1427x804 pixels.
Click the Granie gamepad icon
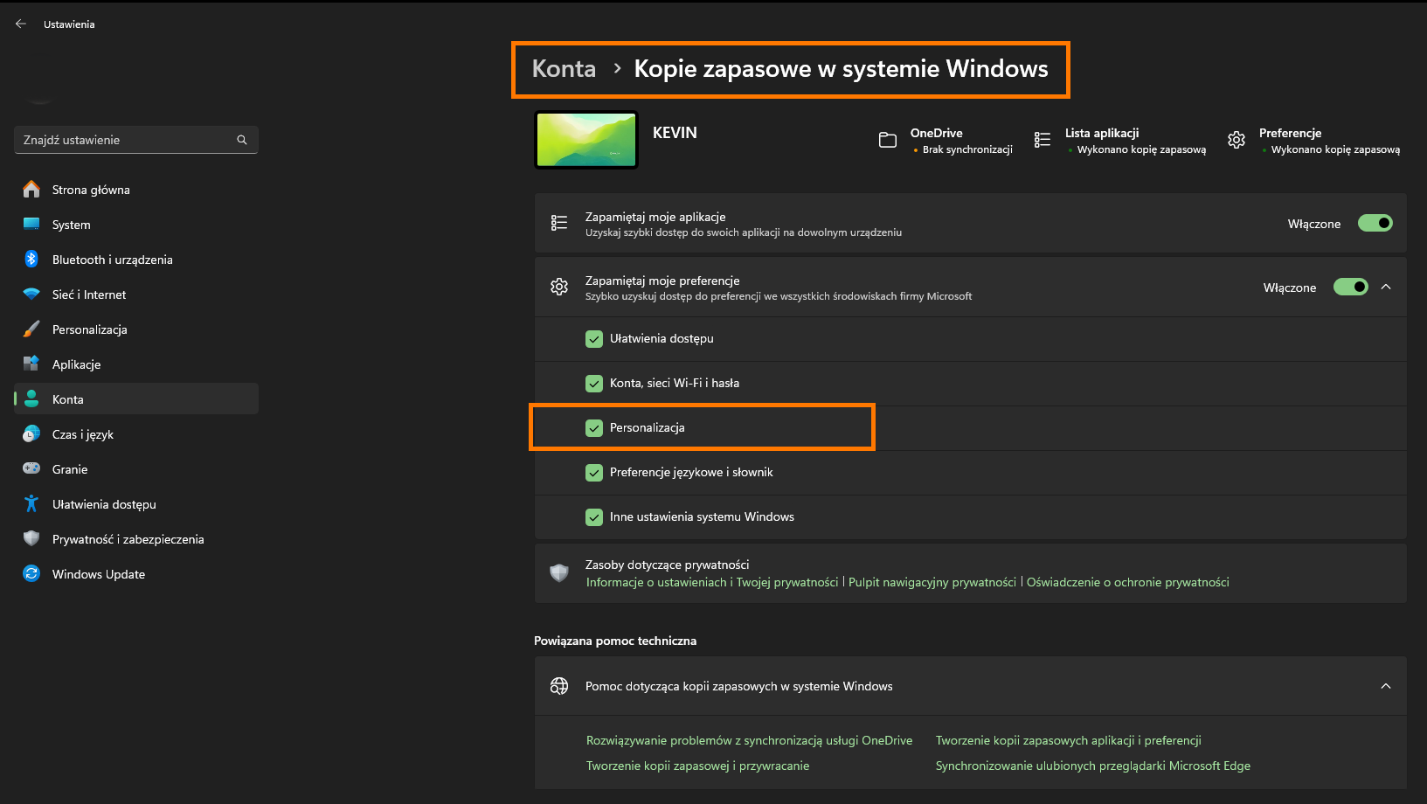point(31,468)
